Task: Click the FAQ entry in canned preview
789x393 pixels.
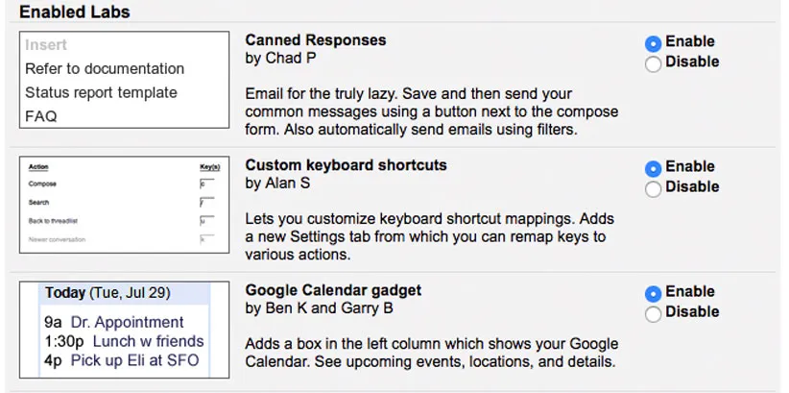Action: point(41,117)
